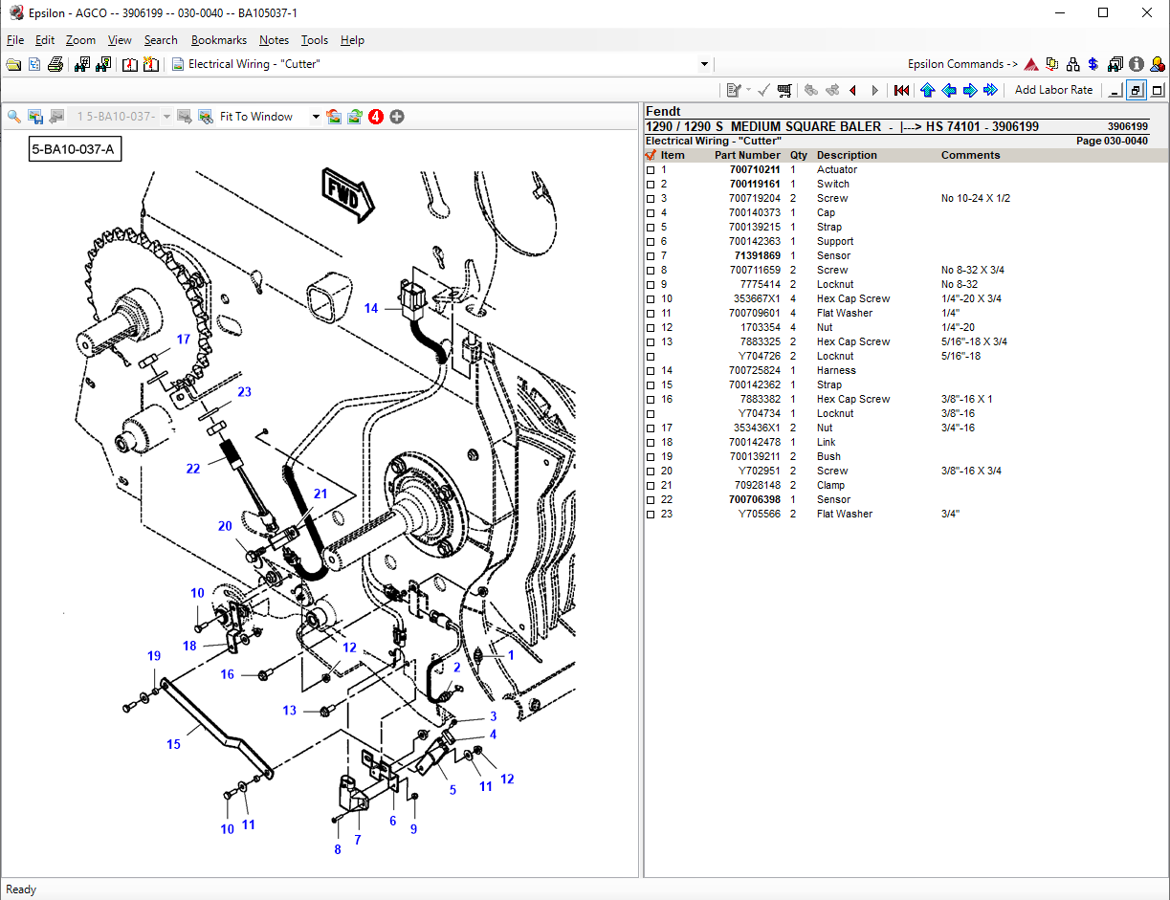Check the box for item 7 Sensor 71391869
Screen dimensions: 1170x900
tap(651, 256)
